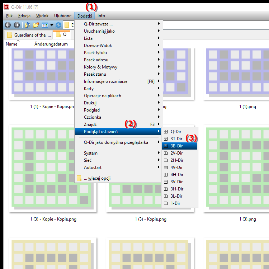Select the 2V-Dir layout icon
Screen dimensions: 269x269
(x=166, y=153)
